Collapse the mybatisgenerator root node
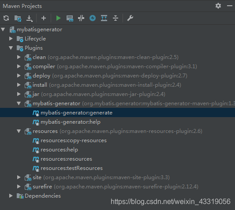 click(3, 29)
